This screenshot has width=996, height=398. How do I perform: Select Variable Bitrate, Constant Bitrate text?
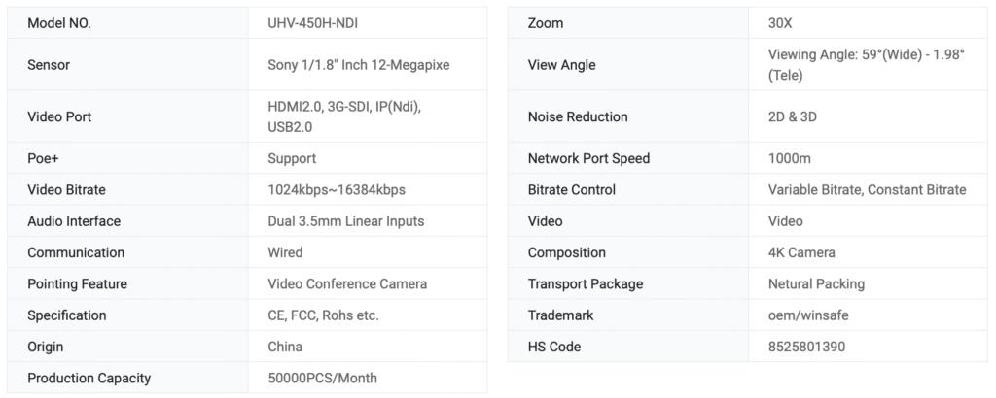click(867, 189)
